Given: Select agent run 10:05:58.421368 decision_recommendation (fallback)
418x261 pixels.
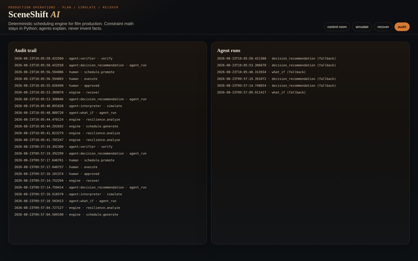Looking at the screenshot, I should pos(276,59).
